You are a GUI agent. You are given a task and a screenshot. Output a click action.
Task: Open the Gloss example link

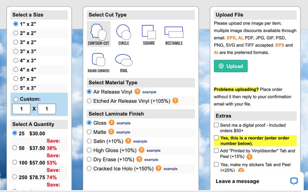[123, 123]
